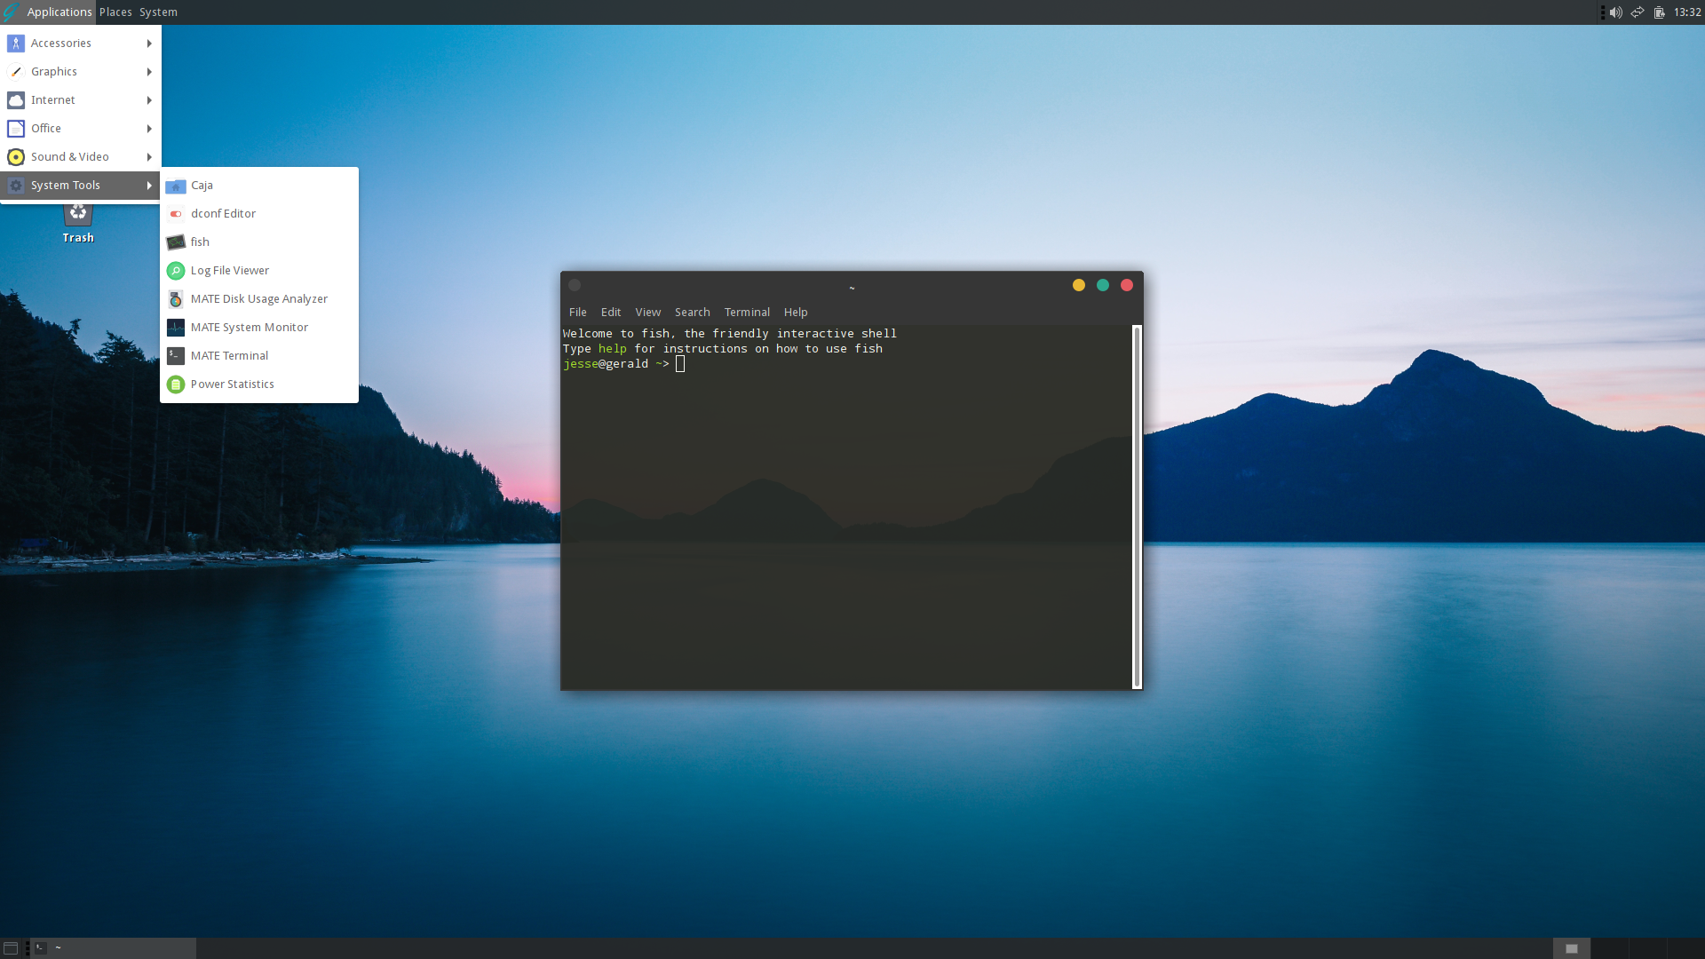Click the volume icon in system tray
This screenshot has width=1705, height=959.
point(1616,12)
